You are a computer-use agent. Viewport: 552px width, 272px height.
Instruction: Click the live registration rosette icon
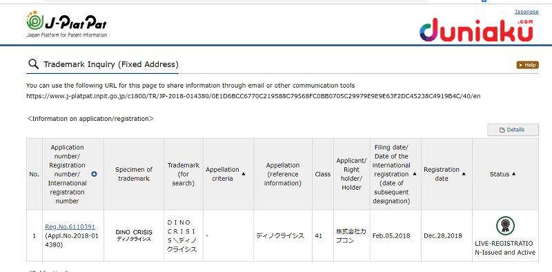tap(505, 226)
